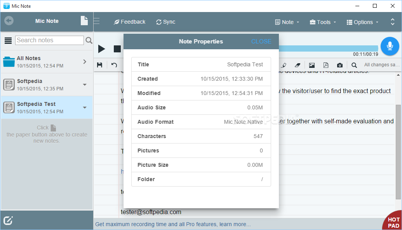Click the search magnifier beside Search notes
Image resolution: width=402 pixels, height=230 pixels.
(x=89, y=40)
